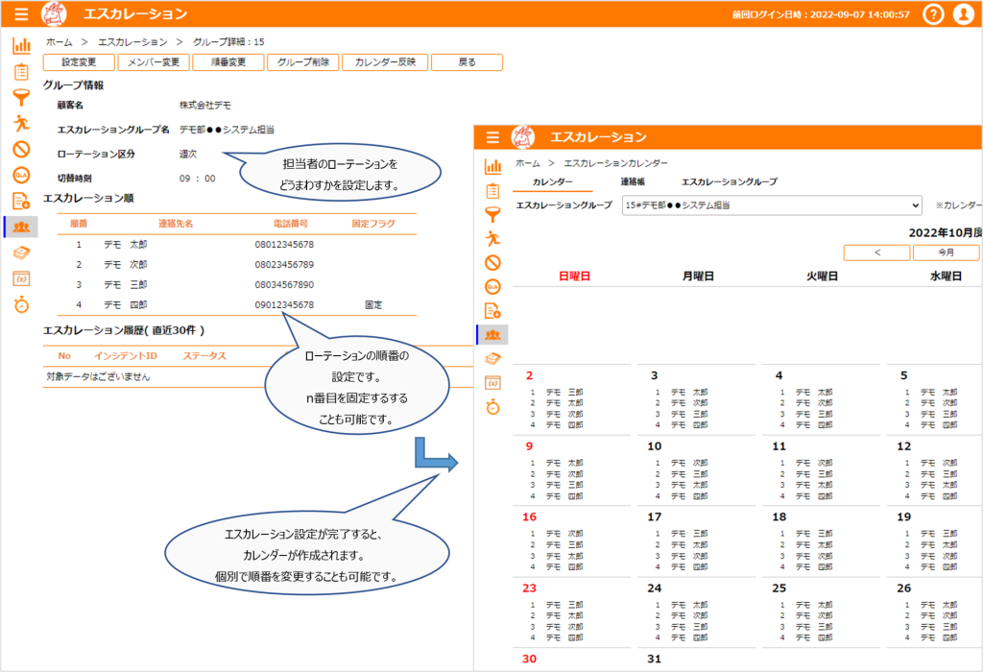Click the カレンダー反映 button
The image size is (983, 672).
(x=385, y=62)
